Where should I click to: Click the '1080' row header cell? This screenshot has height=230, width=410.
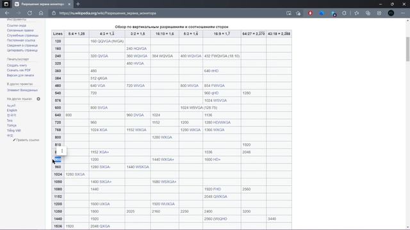click(58, 189)
